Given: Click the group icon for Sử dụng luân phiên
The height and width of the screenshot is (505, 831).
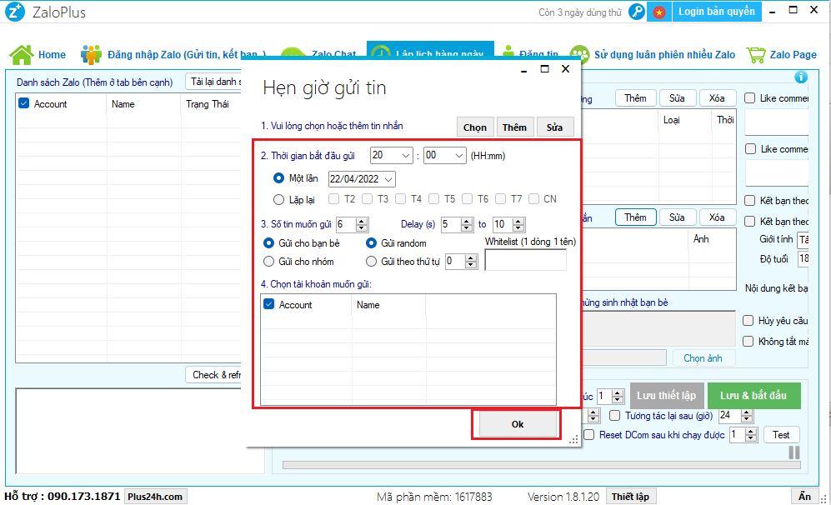Looking at the screenshot, I should [579, 54].
